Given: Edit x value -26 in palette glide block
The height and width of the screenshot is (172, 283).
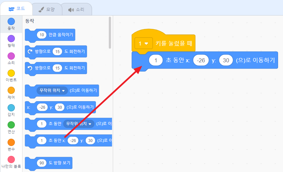Looking at the screenshot, I should point(73,140).
